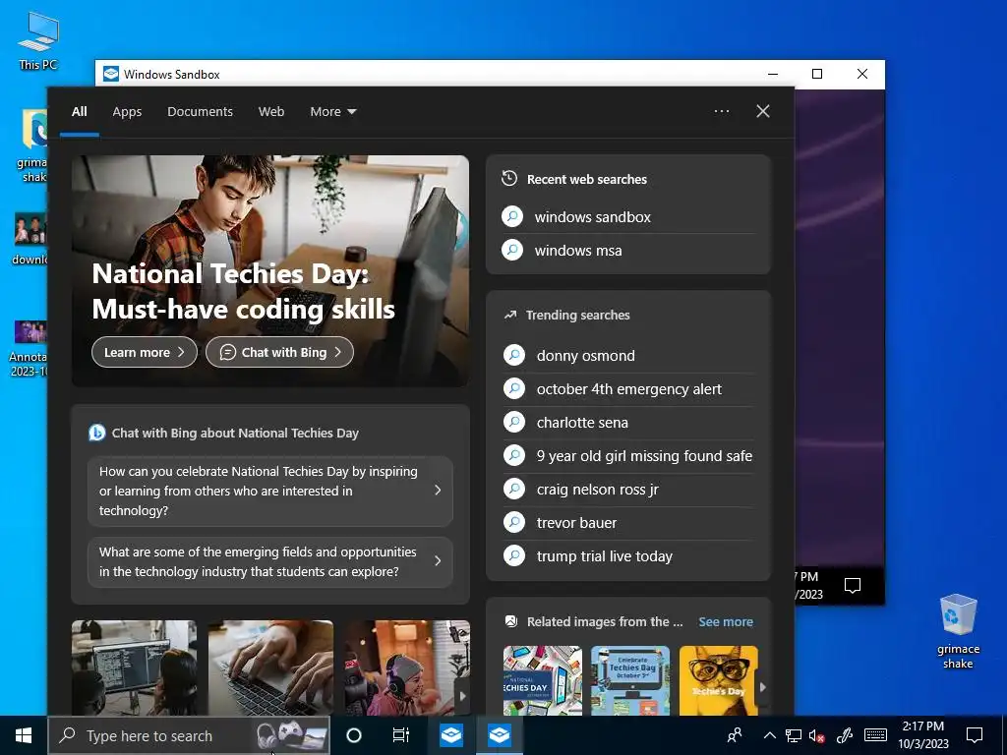Viewport: 1007px width, 755px height.
Task: Search trending craig nelson ross jr
Action: coord(628,490)
